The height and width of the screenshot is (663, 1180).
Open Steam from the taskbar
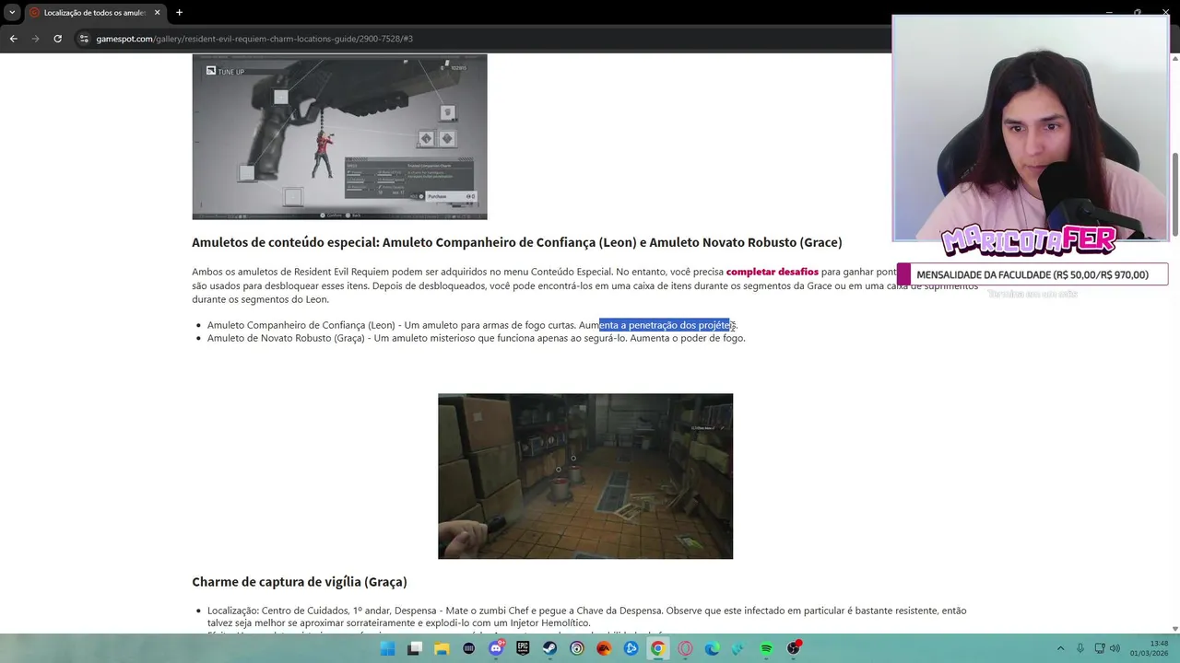549,648
